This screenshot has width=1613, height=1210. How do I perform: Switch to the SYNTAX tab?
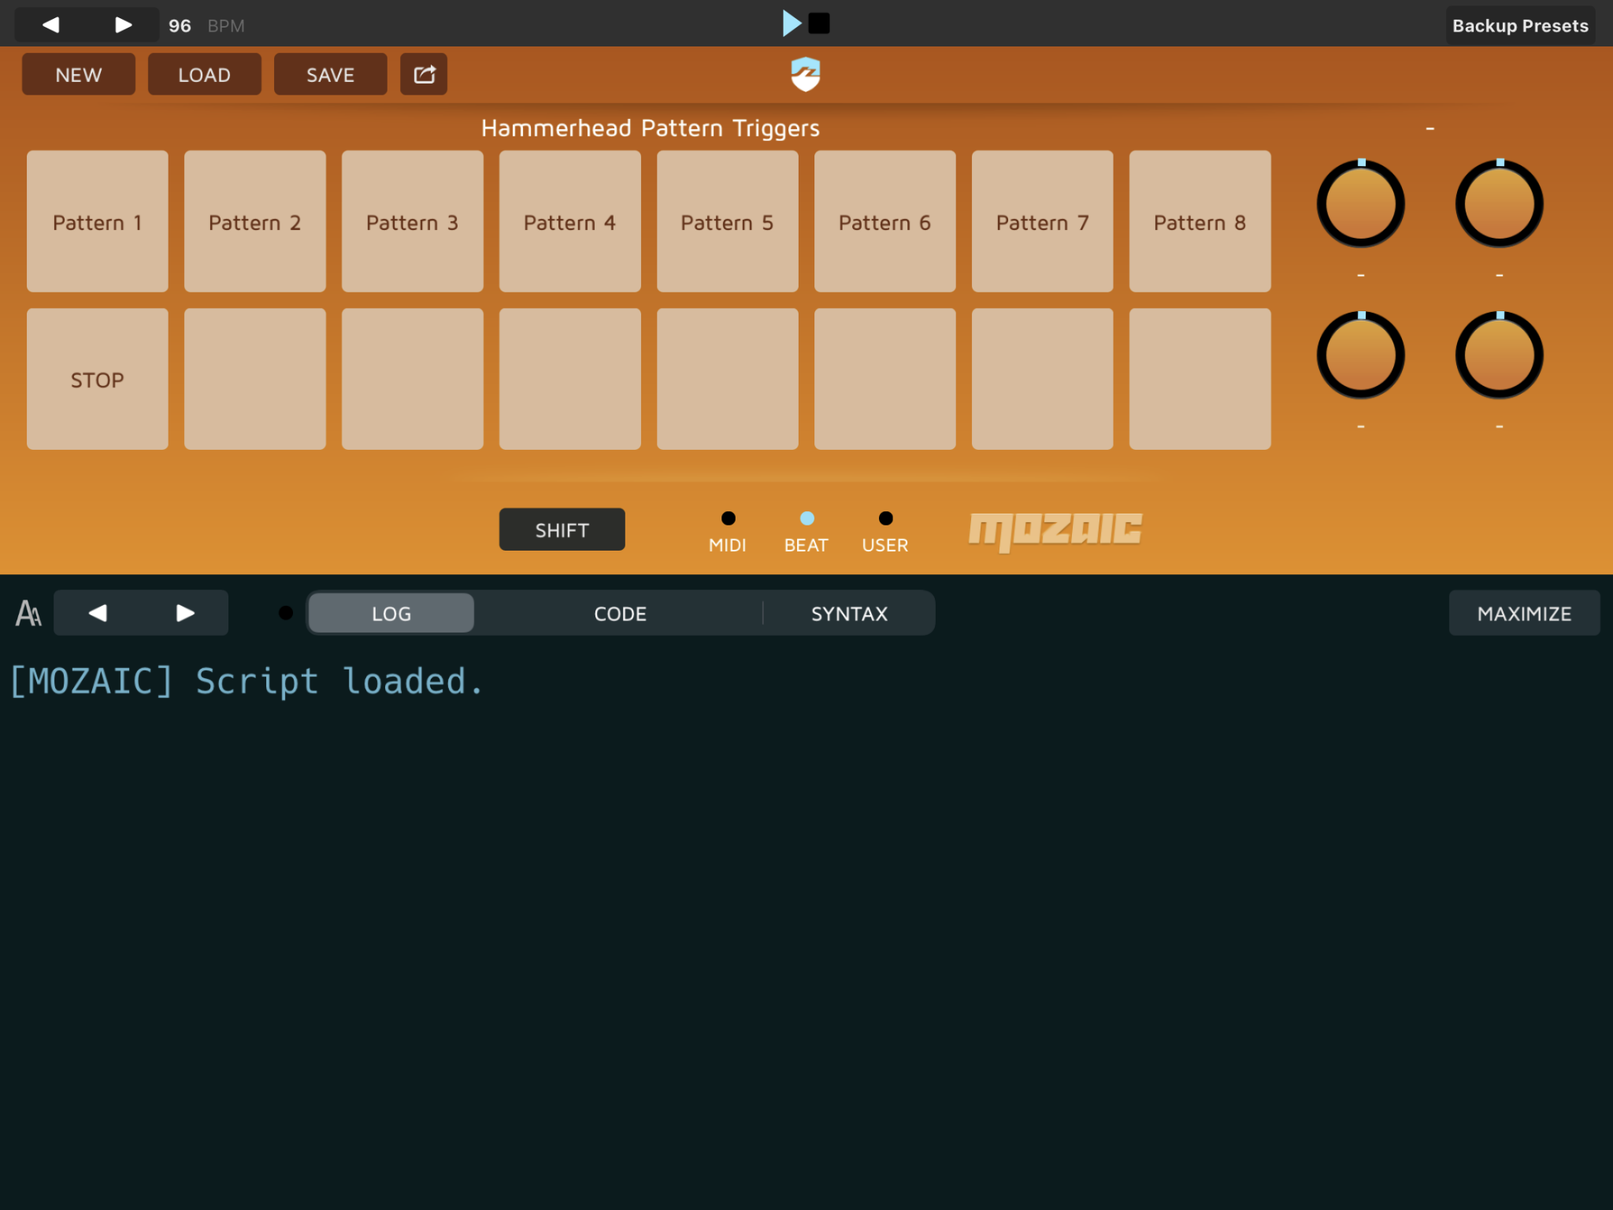[x=849, y=613]
